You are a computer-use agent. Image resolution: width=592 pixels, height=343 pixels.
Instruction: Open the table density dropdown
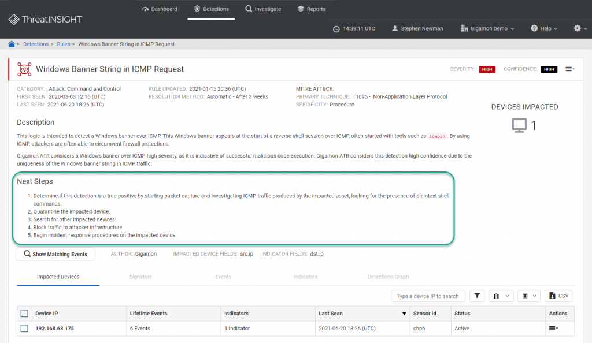coord(529,296)
